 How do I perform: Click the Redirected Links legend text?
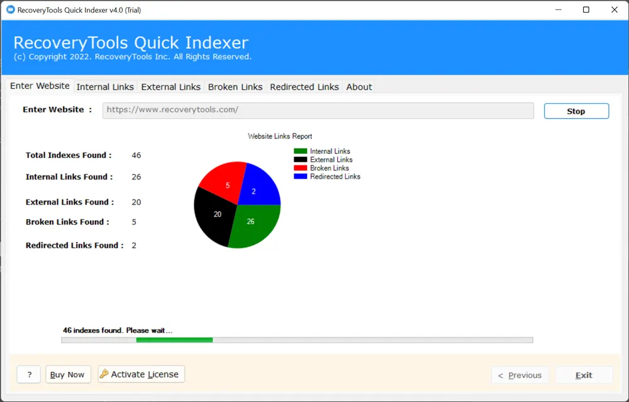[335, 177]
